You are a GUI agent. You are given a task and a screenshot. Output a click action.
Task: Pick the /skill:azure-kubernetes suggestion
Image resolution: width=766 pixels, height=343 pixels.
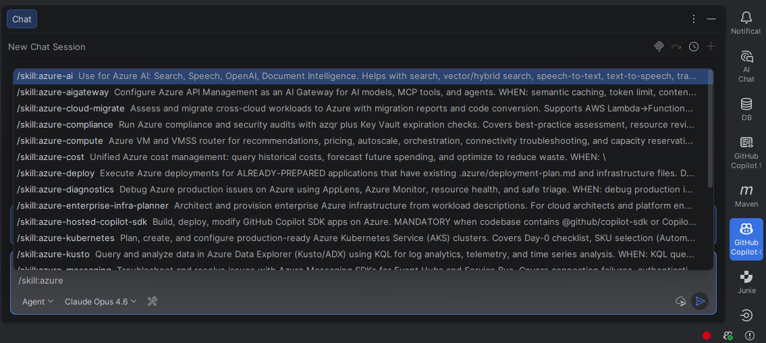click(360, 238)
